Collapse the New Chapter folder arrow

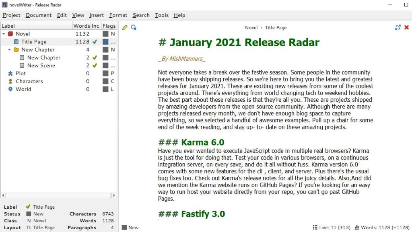pyautogui.click(x=9, y=50)
